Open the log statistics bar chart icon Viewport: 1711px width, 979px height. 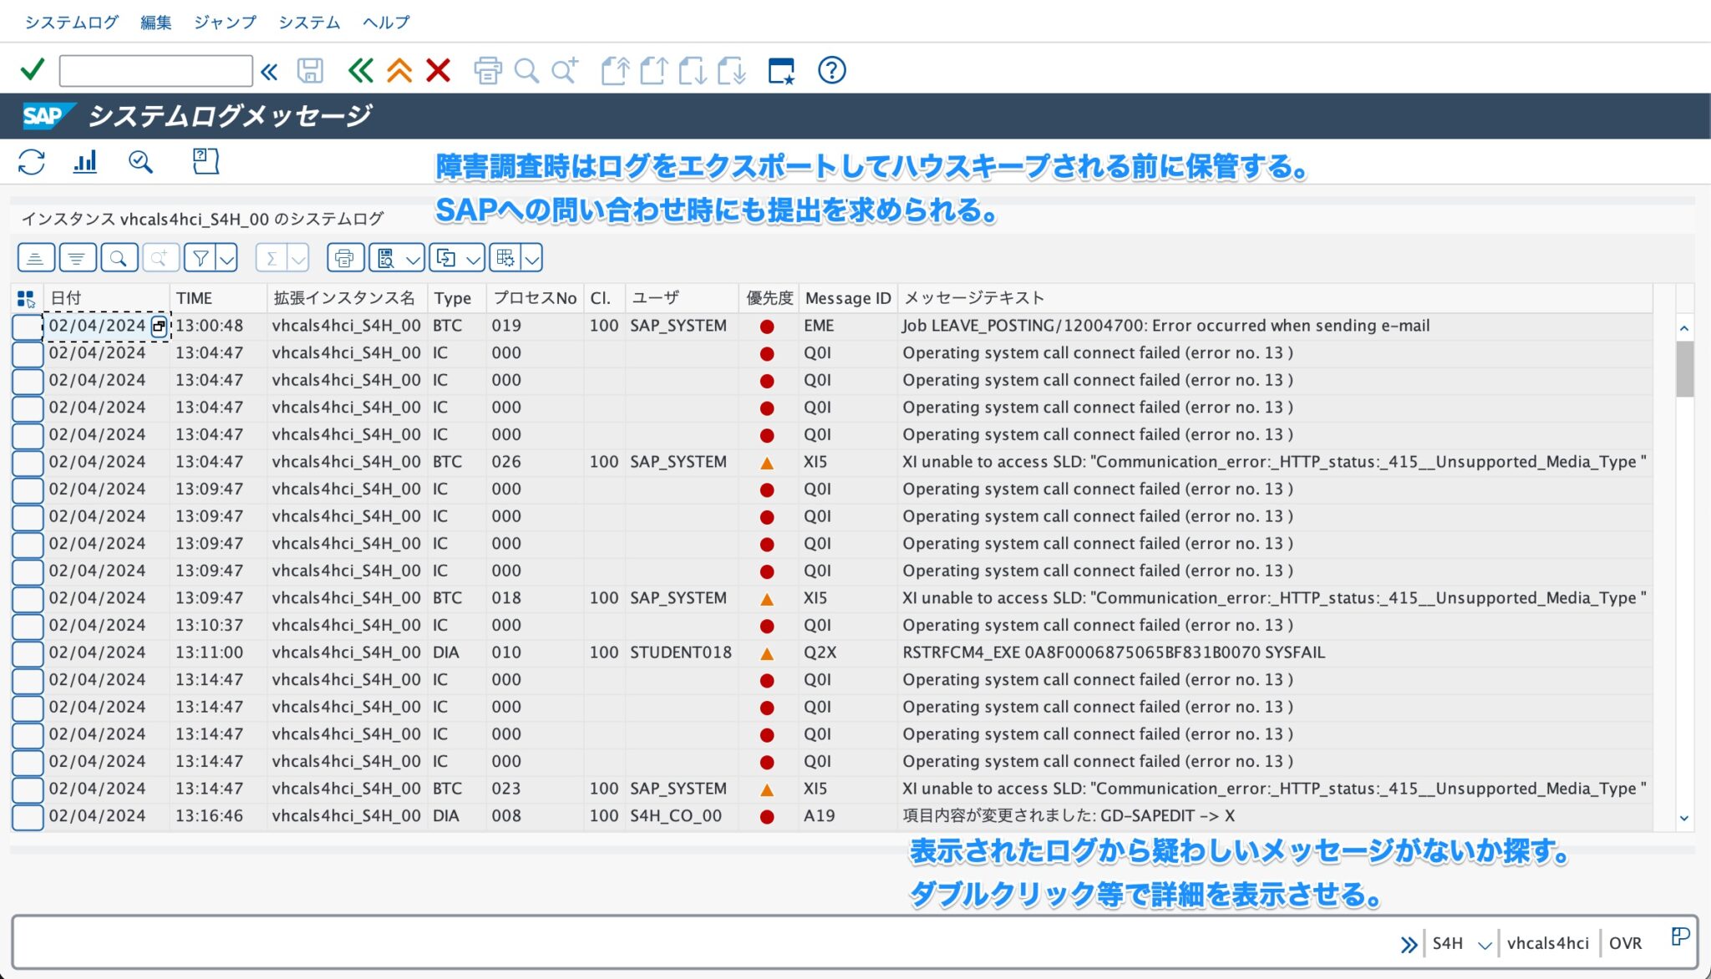pyautogui.click(x=84, y=162)
